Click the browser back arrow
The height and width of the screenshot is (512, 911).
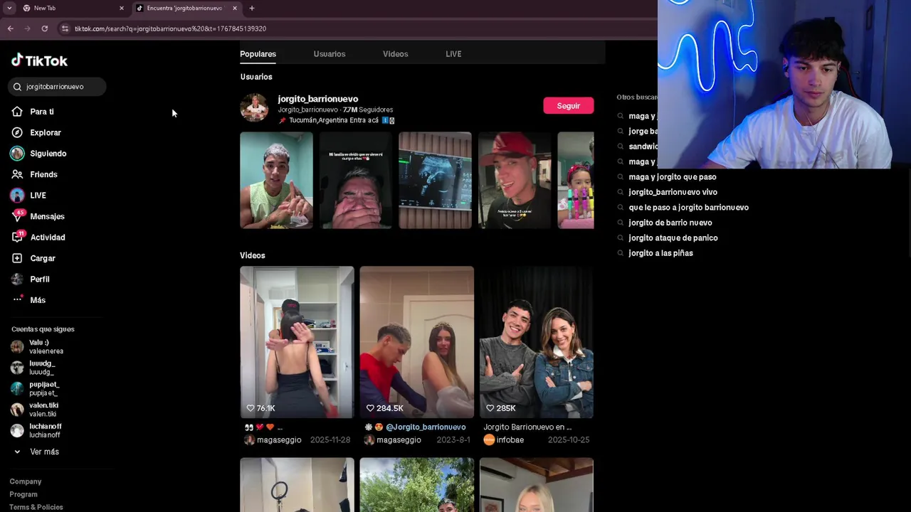point(10,28)
